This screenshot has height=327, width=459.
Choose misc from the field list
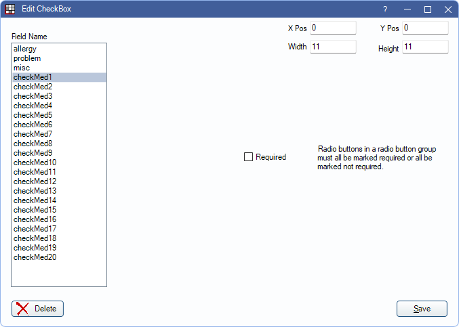pyautogui.click(x=22, y=68)
